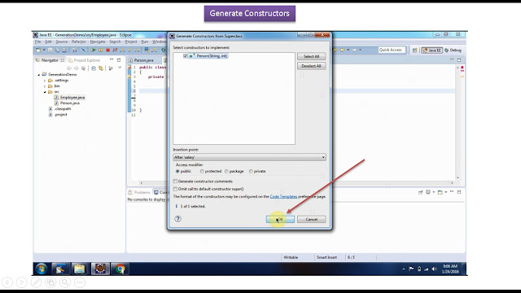Screen dimensions: 521x293
Task: Open the Refactor menu
Action: point(79,42)
